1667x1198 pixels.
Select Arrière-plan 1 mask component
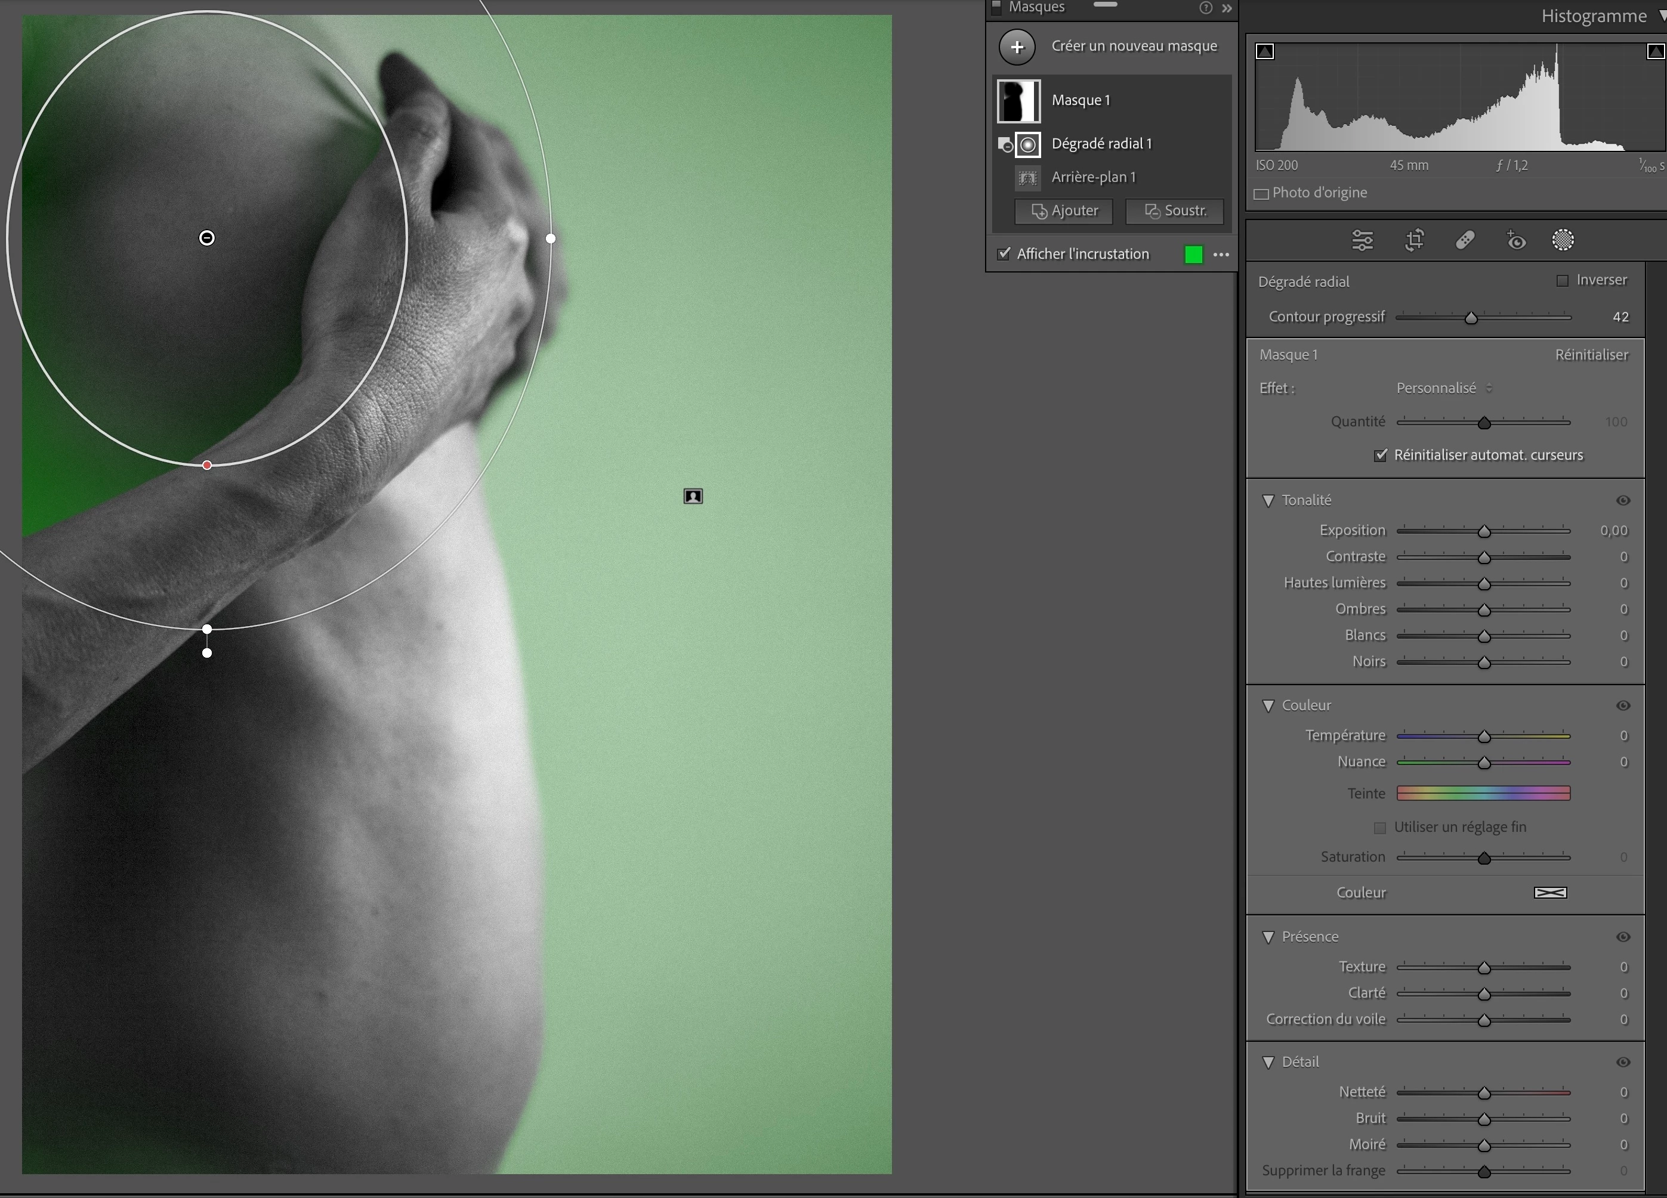[1093, 178]
